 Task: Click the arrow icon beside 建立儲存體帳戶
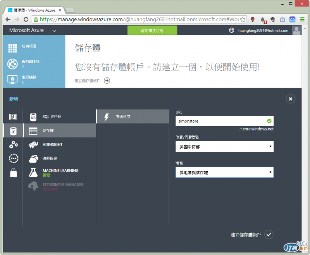(107, 81)
